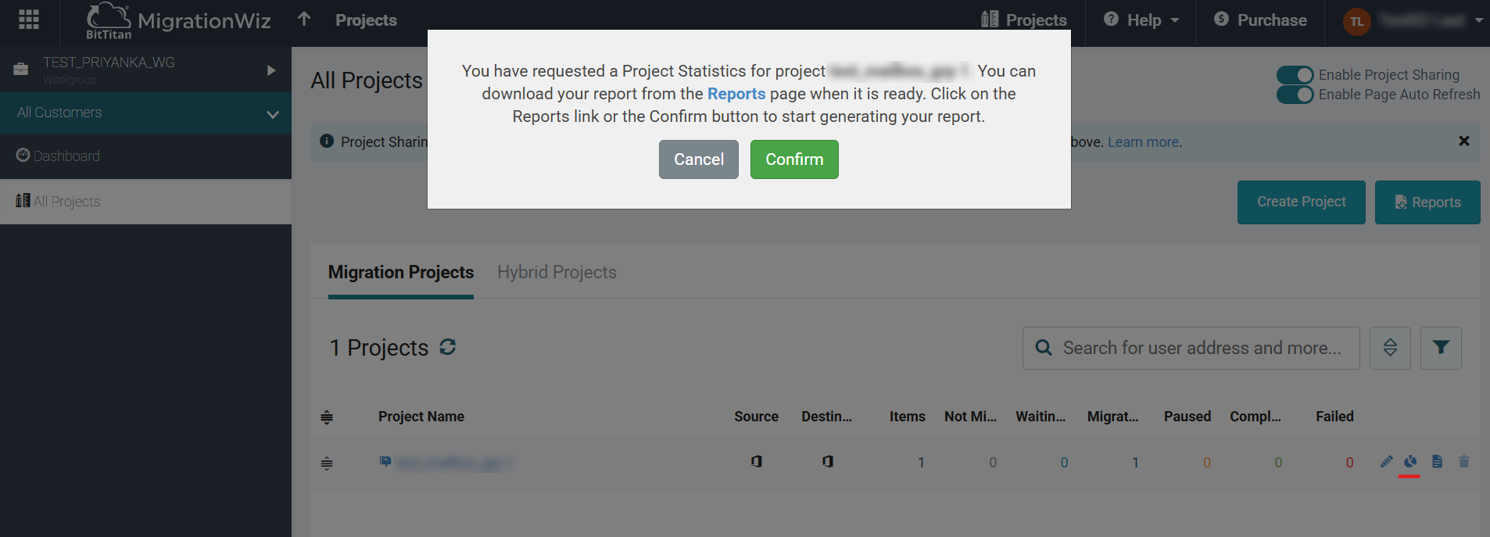Open the Reports button

(1427, 202)
